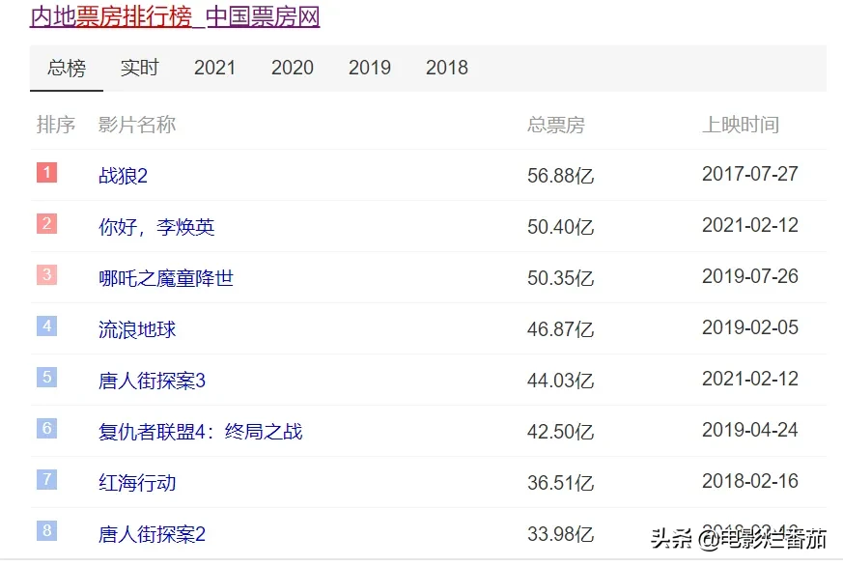The image size is (843, 566).
Task: Click the 内地票房排行榜 中国票房网 heading link
Action: 174,17
